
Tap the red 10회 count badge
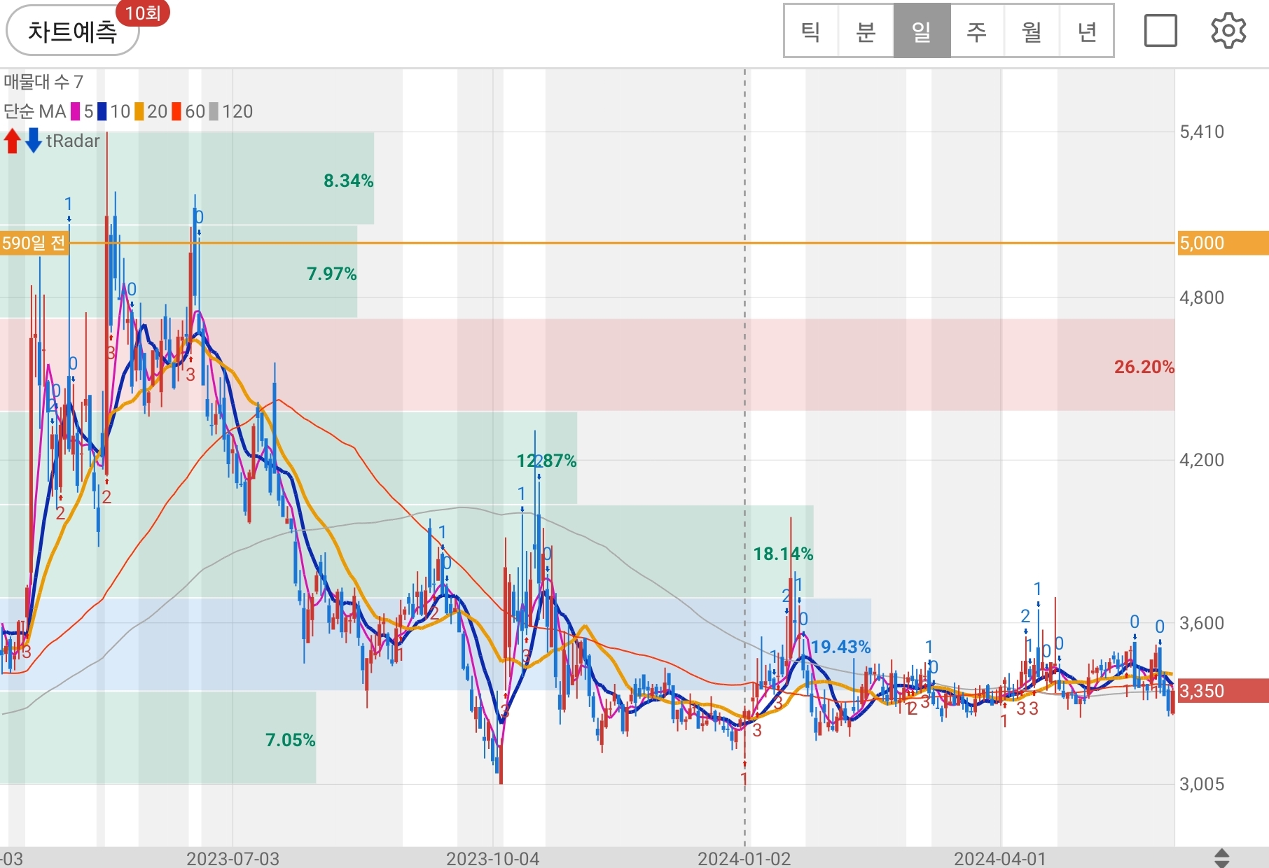pos(142,13)
